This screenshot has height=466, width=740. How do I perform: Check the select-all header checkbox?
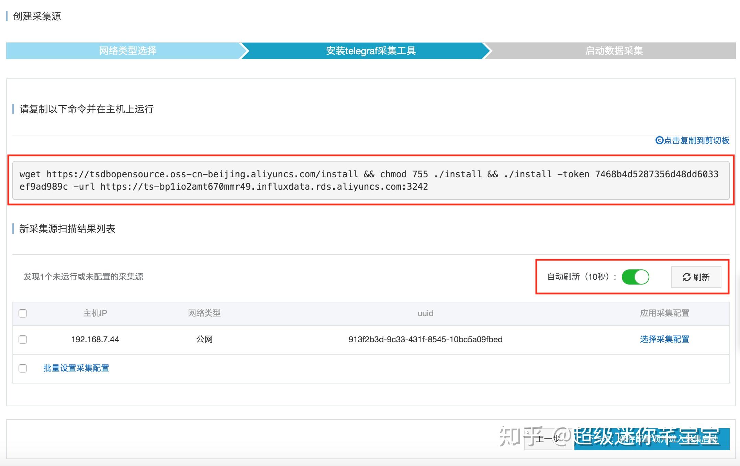pyautogui.click(x=23, y=313)
